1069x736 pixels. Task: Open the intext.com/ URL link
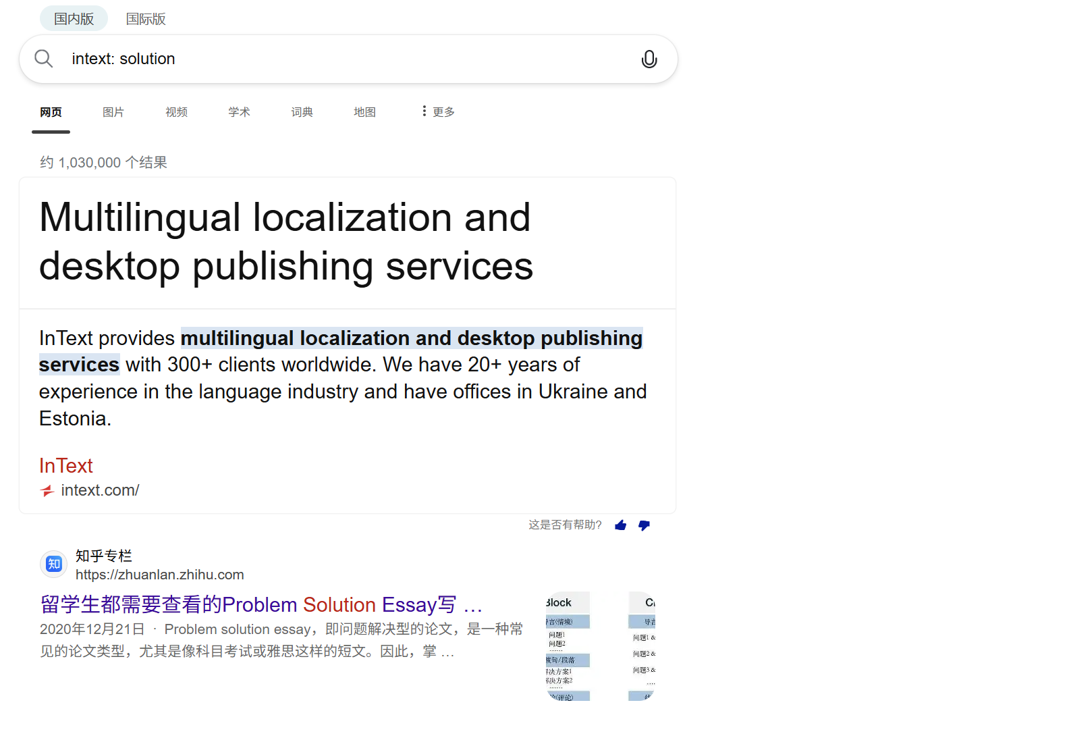click(x=100, y=490)
